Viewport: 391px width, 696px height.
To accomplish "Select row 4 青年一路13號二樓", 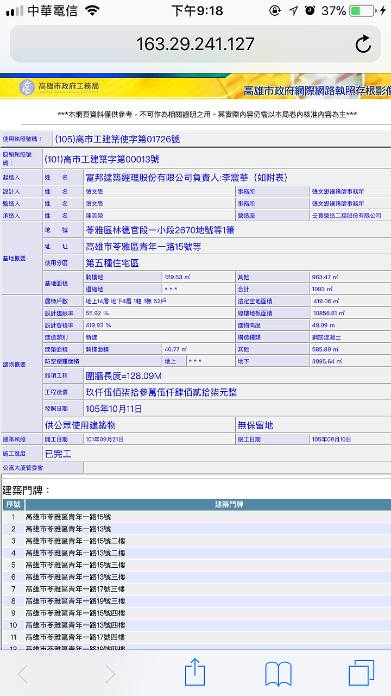I will point(75,553).
